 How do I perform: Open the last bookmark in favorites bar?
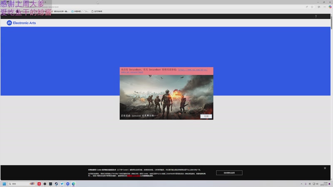click(97, 11)
